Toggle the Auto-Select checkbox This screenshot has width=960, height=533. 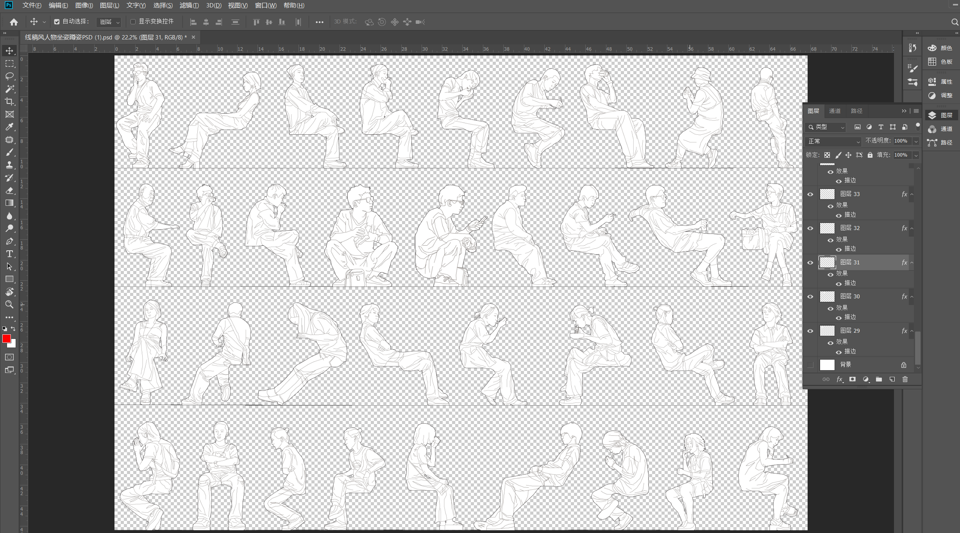pos(57,22)
